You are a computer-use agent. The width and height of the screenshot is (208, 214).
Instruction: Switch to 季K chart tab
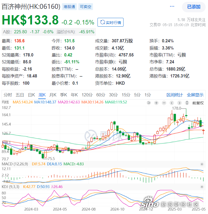click(63, 95)
